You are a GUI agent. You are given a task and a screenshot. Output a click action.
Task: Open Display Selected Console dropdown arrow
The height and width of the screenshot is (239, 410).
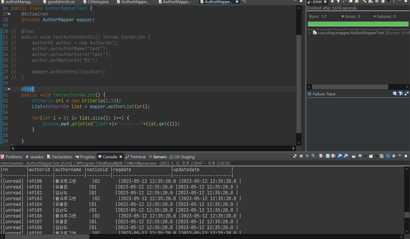pyautogui.click(x=365, y=156)
